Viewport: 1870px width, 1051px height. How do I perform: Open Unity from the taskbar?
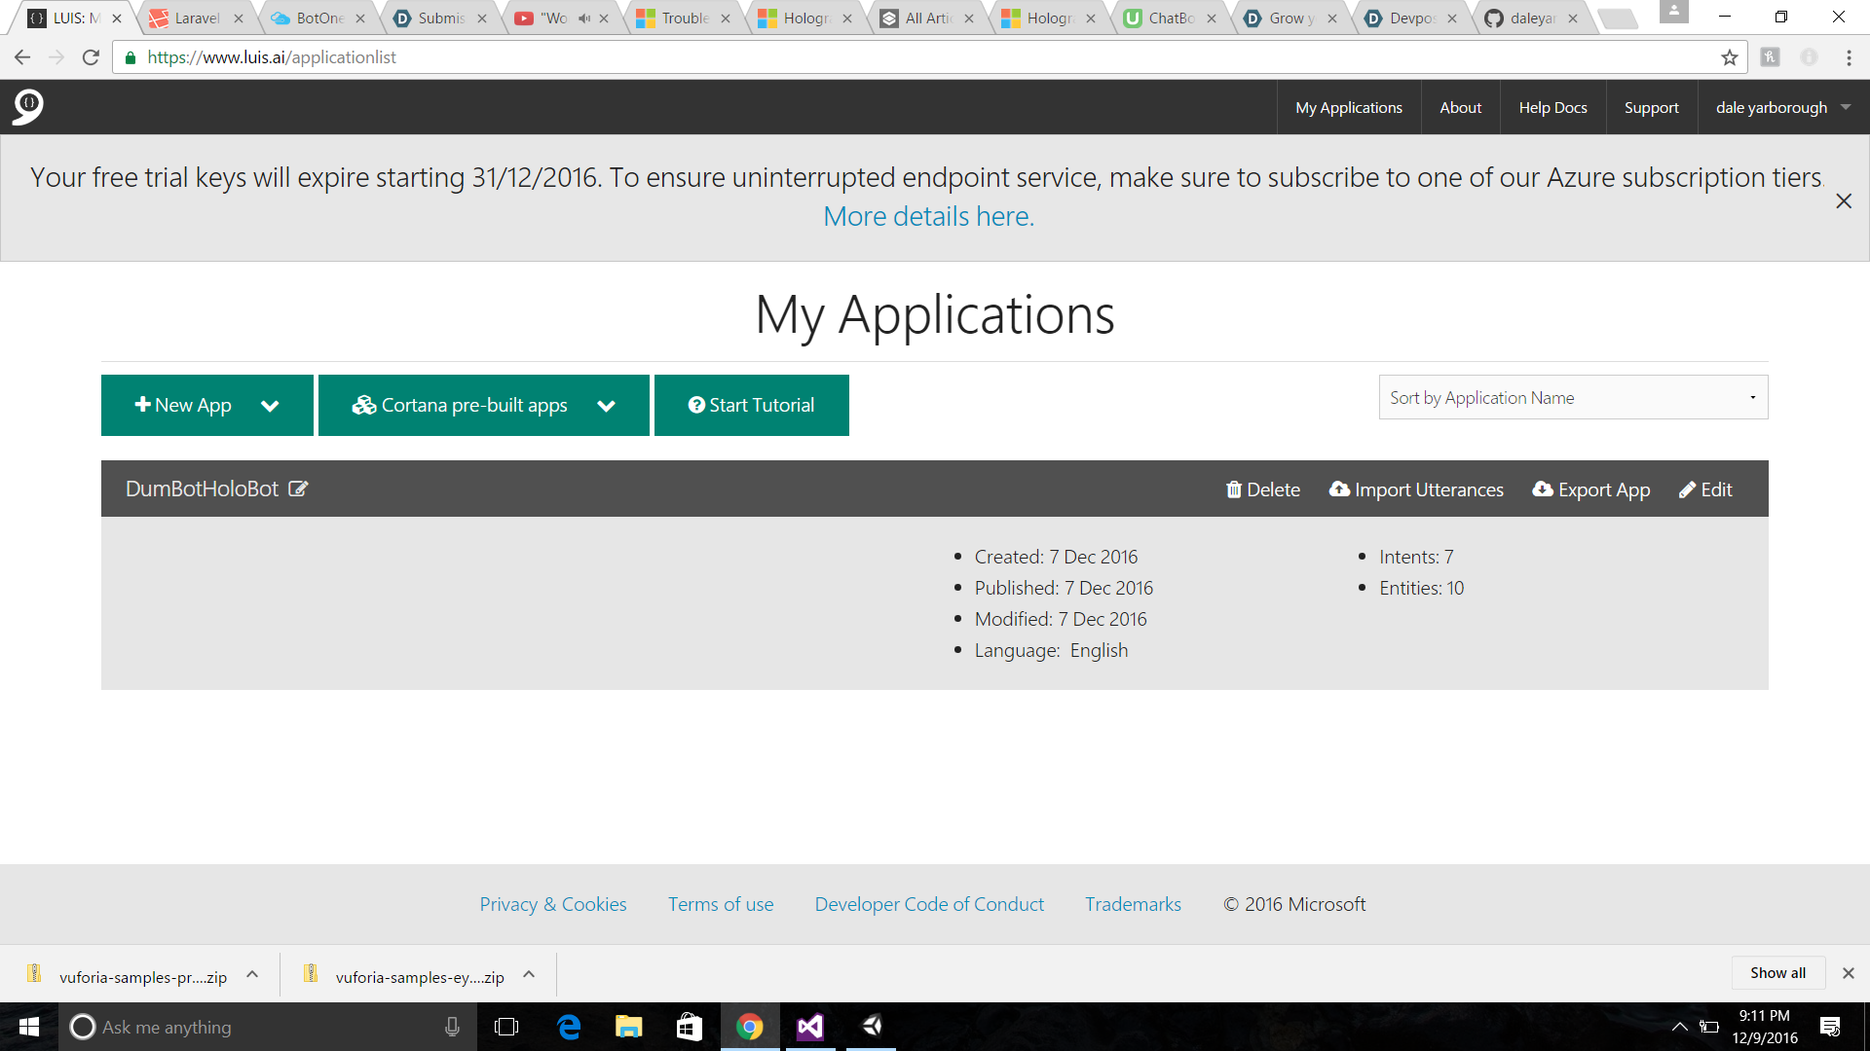(x=872, y=1027)
